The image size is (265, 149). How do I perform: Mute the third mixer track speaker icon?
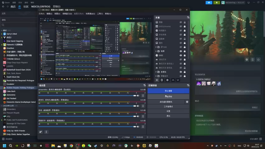tap(138, 116)
